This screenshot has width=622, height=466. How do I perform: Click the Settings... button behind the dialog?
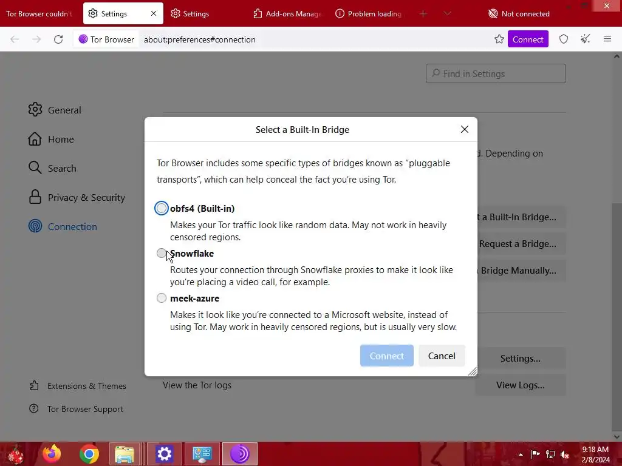point(521,358)
